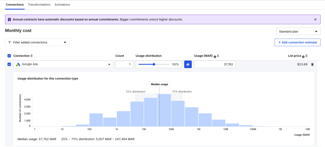The image size is (325, 147).
Task: Click the Median usage marker label
Action: tap(159, 84)
